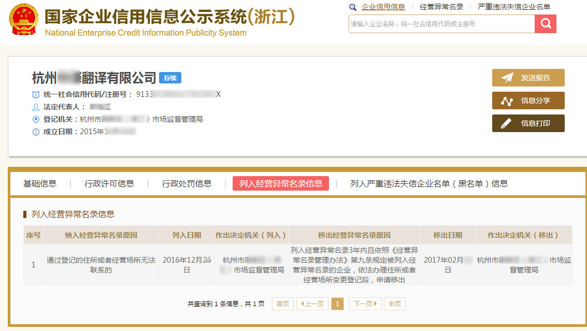Open the 列入严重违法失信企业名单 blacklist tab
The height and width of the screenshot is (331, 587).
pyautogui.click(x=428, y=183)
